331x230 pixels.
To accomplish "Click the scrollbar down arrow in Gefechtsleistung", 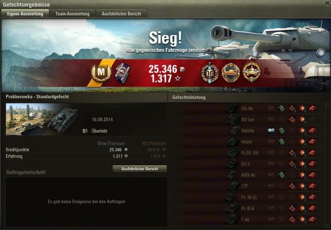I will (x=327, y=225).
